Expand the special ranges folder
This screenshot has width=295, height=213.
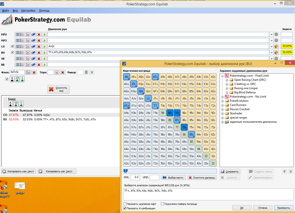223,118
